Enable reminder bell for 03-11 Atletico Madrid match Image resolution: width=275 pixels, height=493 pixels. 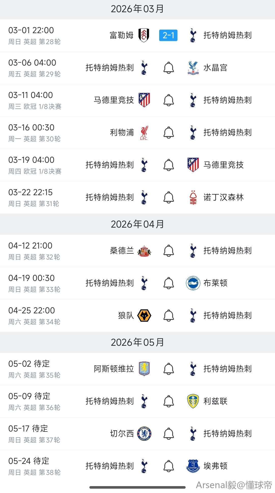[x=168, y=100]
